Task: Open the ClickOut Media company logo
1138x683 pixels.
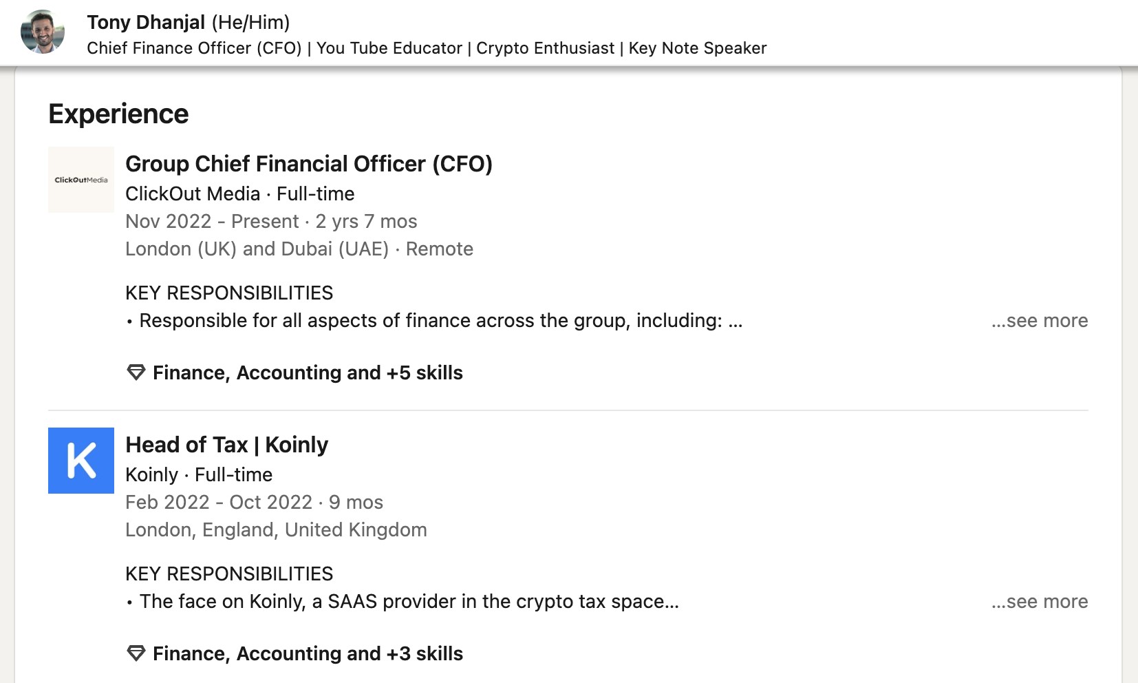Action: pos(81,180)
